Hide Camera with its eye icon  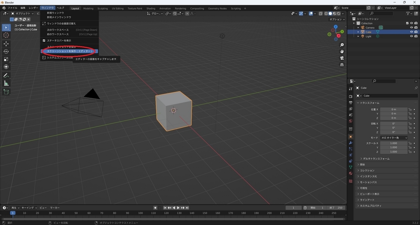pyautogui.click(x=412, y=28)
